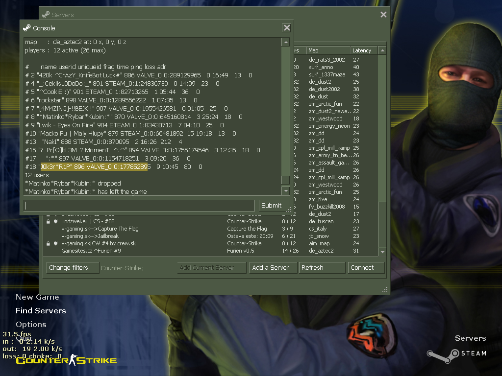Click the Steam icon in Servers title bar
The height and width of the screenshot is (376, 502).
(46, 15)
